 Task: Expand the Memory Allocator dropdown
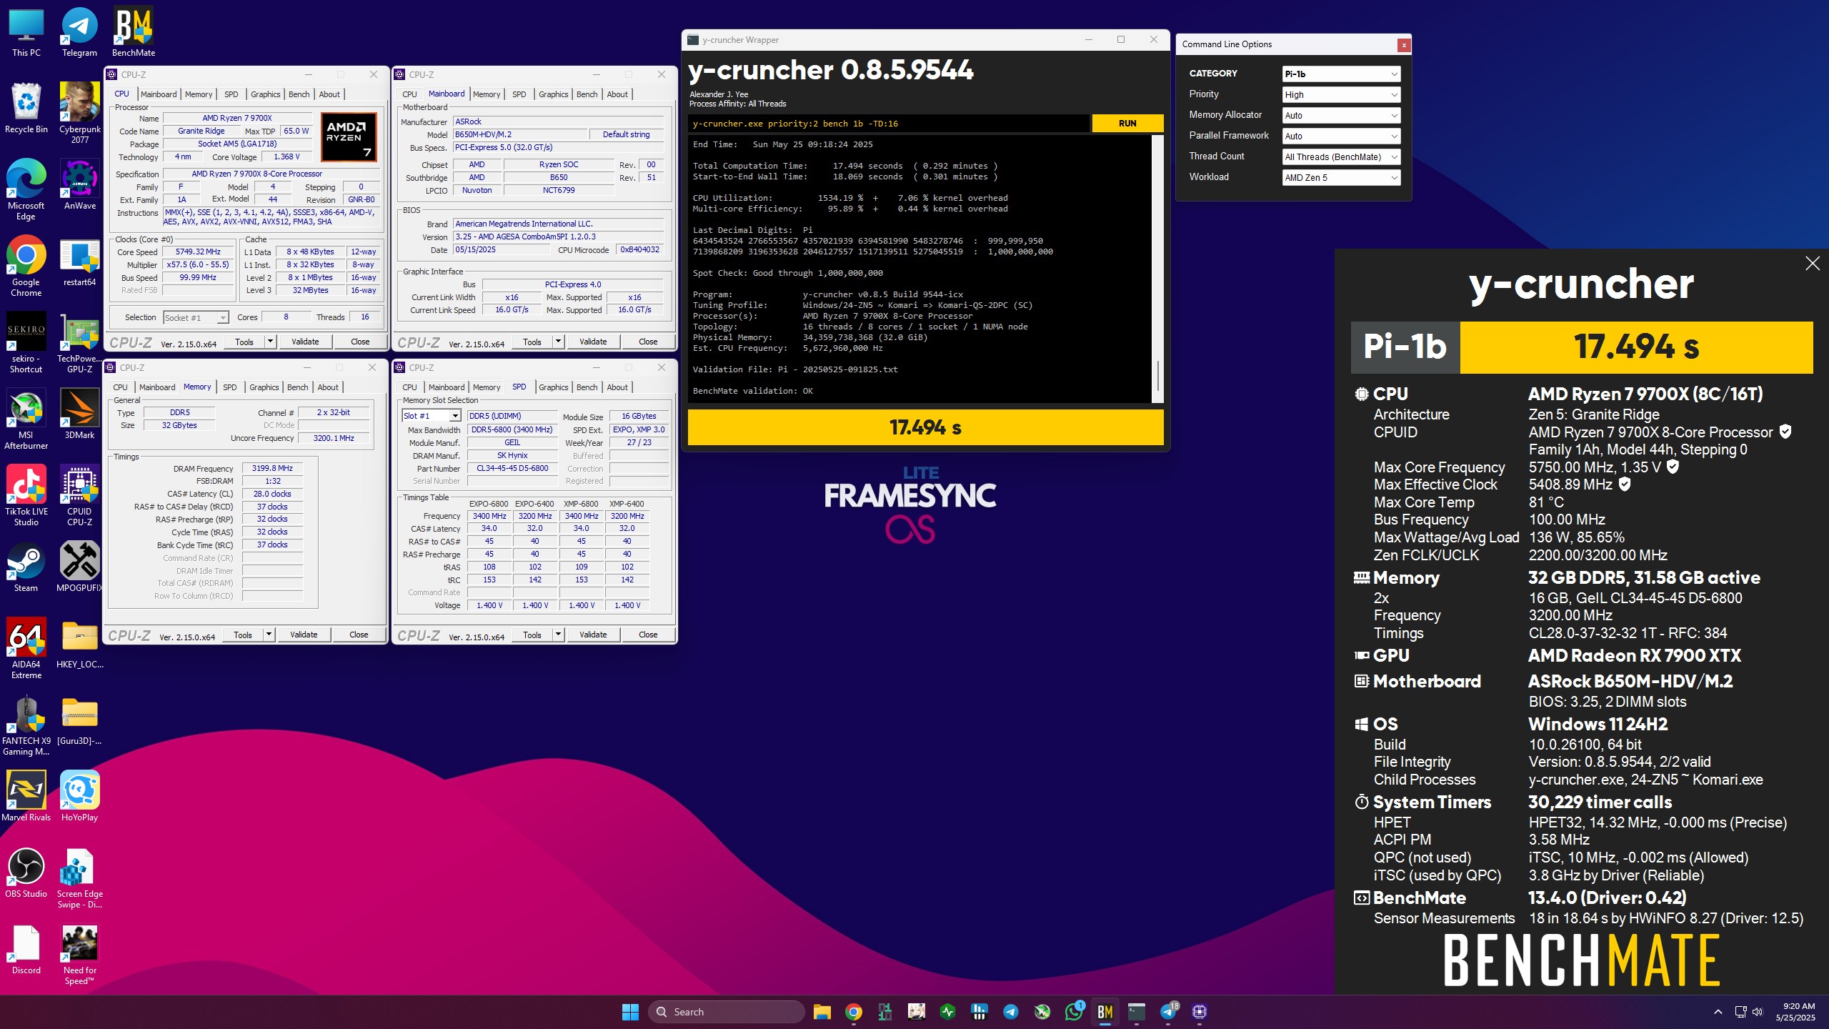click(x=1341, y=116)
